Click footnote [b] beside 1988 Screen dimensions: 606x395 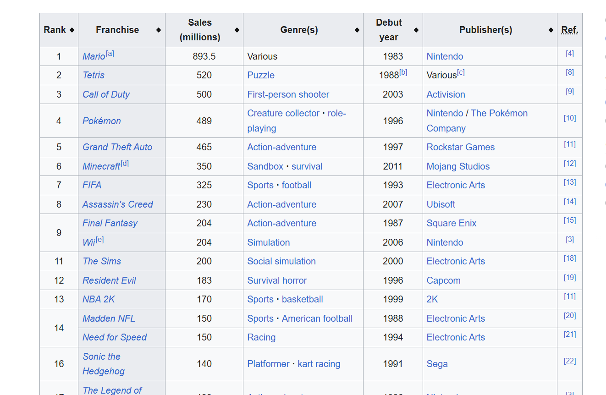403,72
